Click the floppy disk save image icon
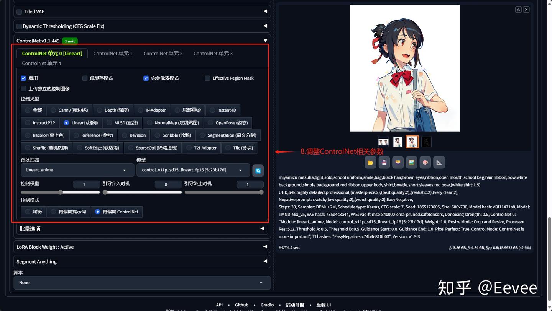The image size is (552, 311). (384, 163)
